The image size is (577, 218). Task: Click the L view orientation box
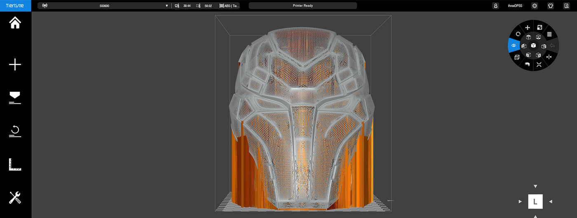click(x=535, y=202)
